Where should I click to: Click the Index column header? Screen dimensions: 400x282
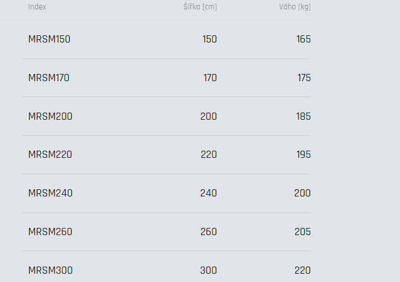point(37,7)
